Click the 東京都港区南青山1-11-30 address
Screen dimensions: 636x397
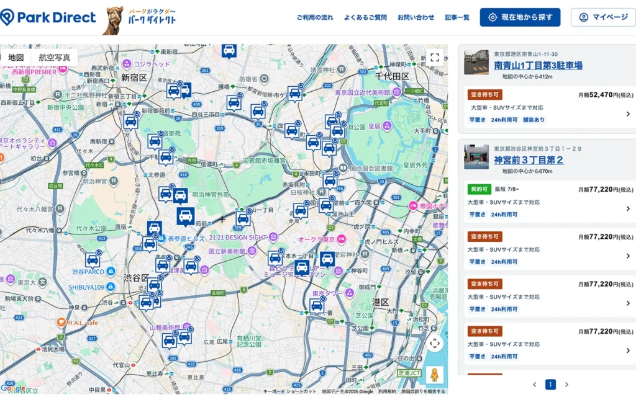point(525,54)
